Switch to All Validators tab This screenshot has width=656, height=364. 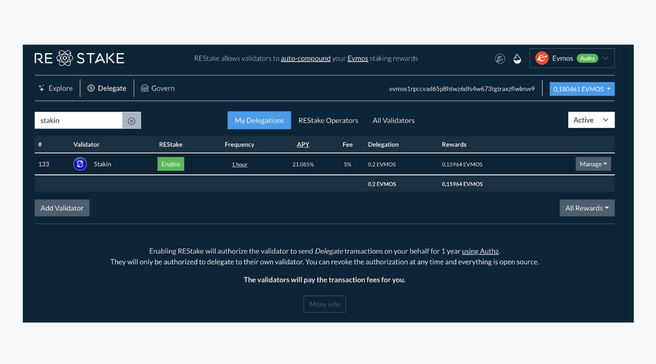click(x=394, y=120)
